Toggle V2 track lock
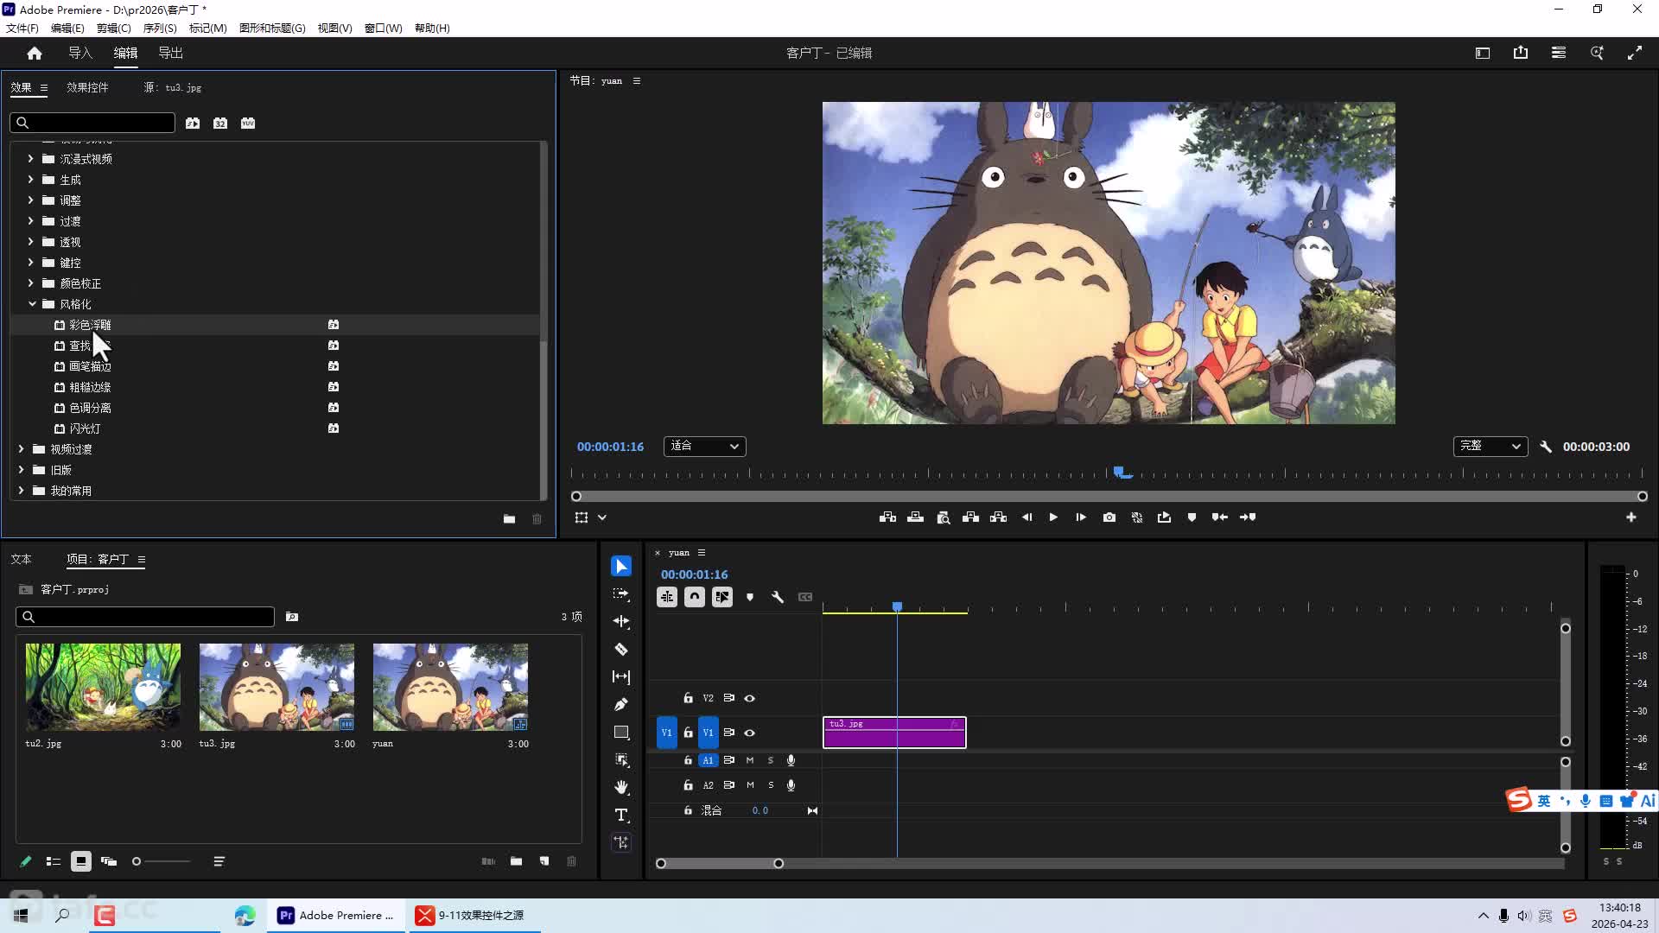Screen dimensions: 1659x933 click(689, 698)
